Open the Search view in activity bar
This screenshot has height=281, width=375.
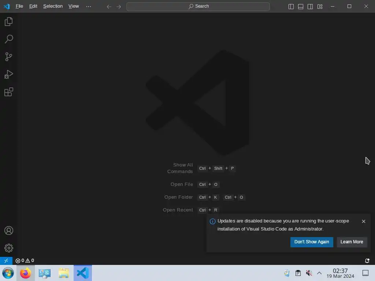tap(9, 39)
